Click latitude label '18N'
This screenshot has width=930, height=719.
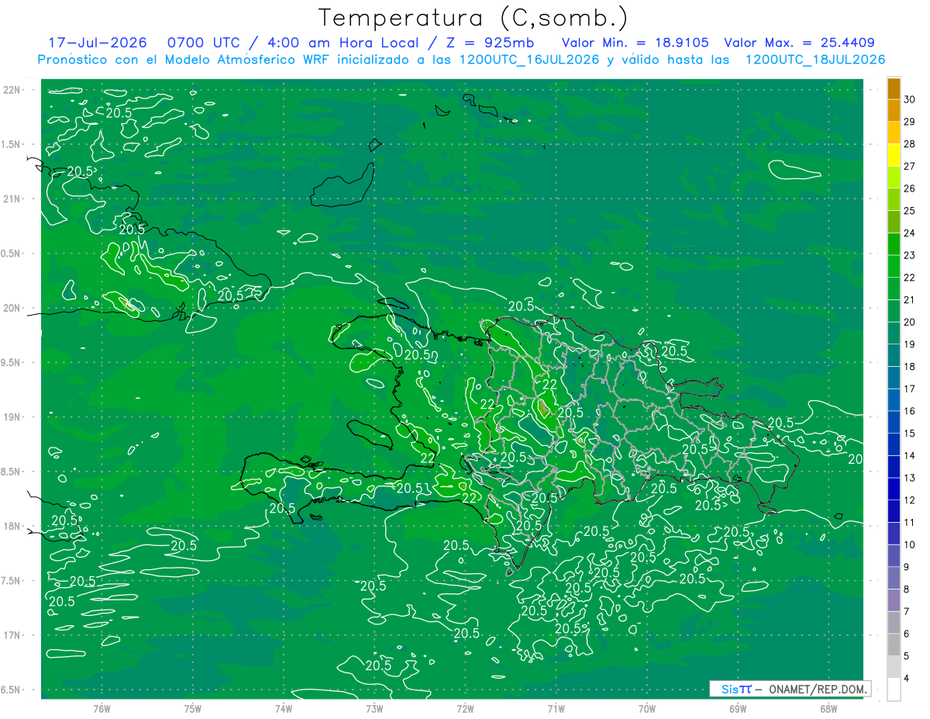tap(13, 526)
